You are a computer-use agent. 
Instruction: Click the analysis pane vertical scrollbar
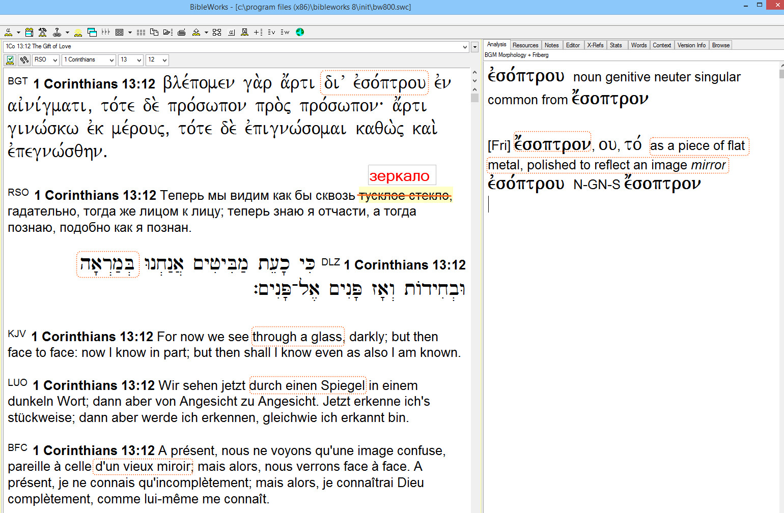coord(781,74)
